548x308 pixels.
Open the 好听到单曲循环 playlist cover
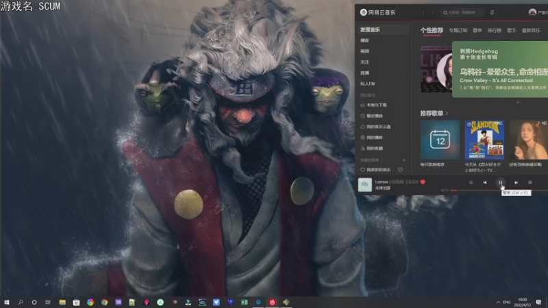tap(528, 140)
